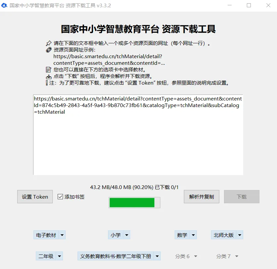Click the 注 line about 设置 Token

point(138,83)
